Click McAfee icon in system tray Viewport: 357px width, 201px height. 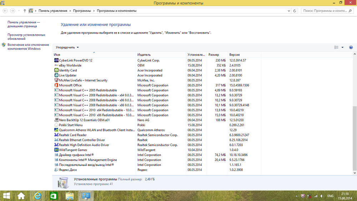pos(303,196)
